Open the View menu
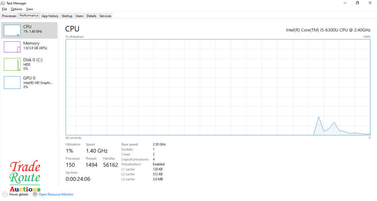 click(x=30, y=9)
